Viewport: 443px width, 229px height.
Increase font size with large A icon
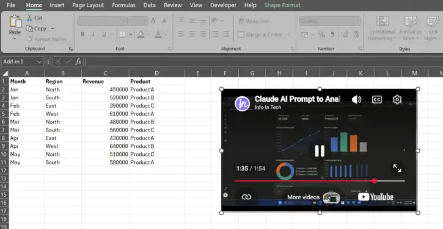coord(153,21)
